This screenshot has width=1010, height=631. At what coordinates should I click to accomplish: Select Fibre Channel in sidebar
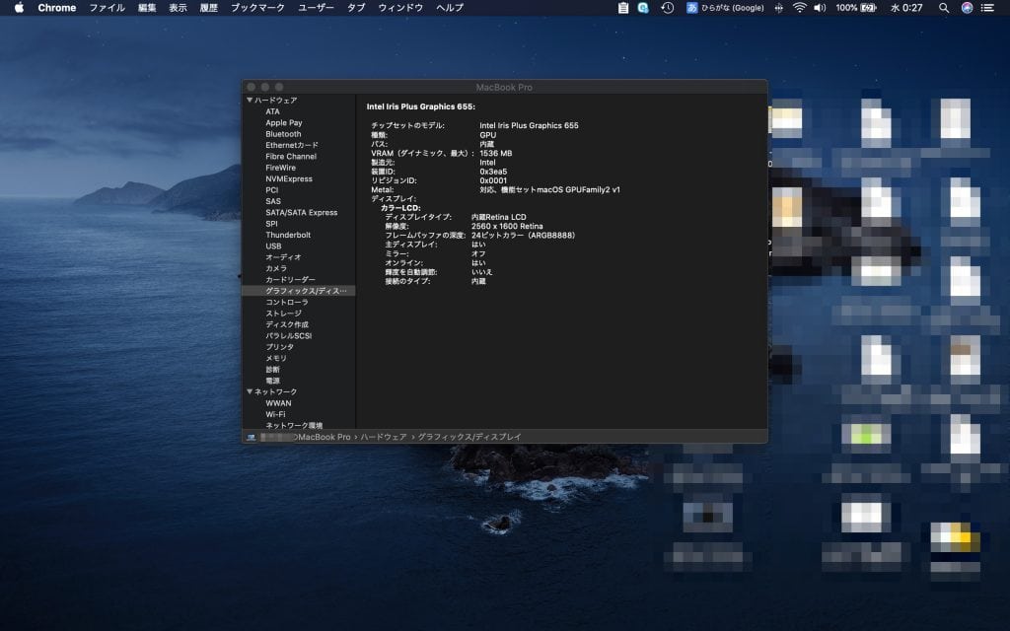click(x=291, y=157)
